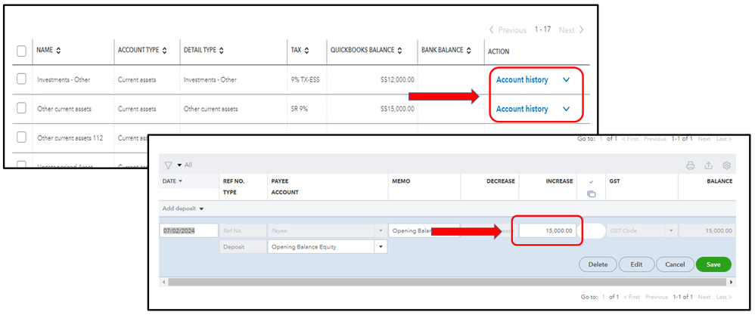Screen dimensions: 755x315
Task: Open the GST Code dropdown
Action: (671, 231)
